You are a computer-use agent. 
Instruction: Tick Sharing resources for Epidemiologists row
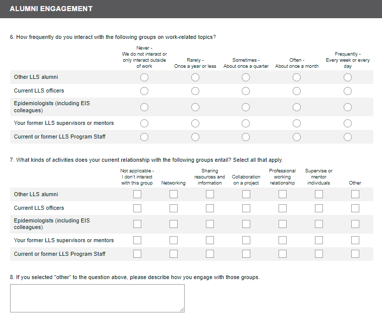pyautogui.click(x=210, y=224)
